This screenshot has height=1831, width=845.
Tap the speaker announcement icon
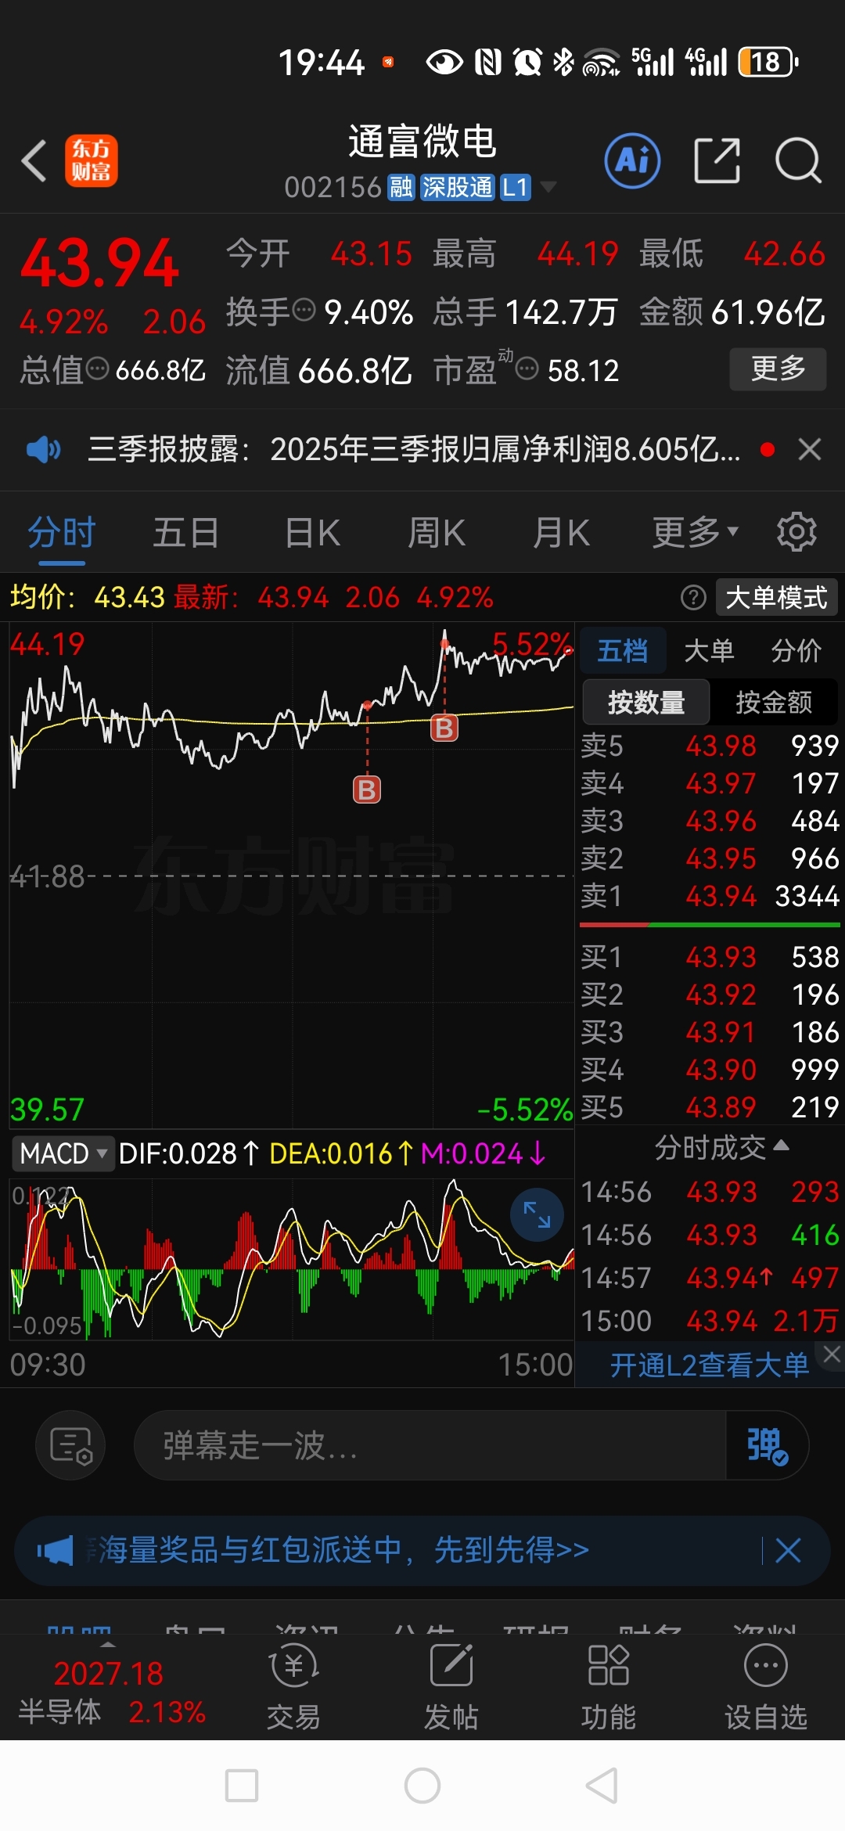pos(43,450)
